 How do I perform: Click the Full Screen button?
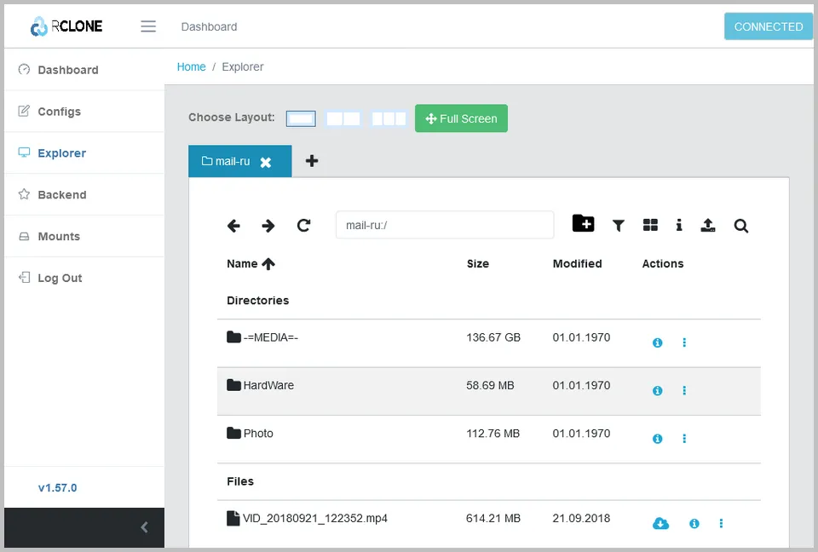pos(461,118)
